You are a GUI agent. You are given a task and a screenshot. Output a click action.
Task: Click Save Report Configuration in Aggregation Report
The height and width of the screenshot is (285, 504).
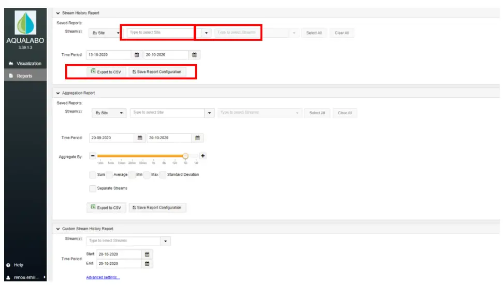coord(157,207)
